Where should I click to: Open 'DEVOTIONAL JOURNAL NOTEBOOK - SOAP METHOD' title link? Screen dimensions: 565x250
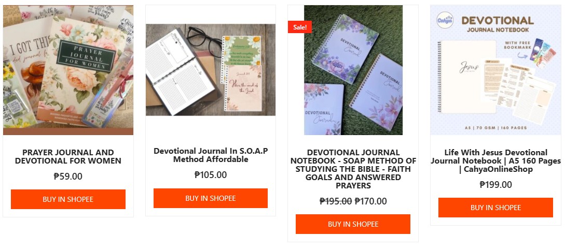click(x=353, y=169)
